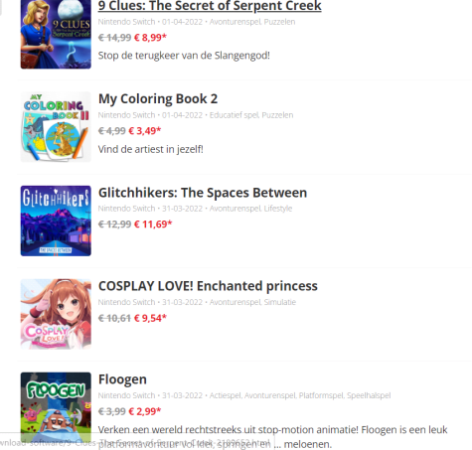Screen dimensions: 472x450
Task: Click the Glitchhikers genre line 'Avonturenspel, Lifestyle'
Action: pos(250,209)
